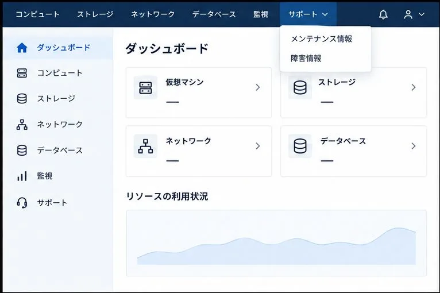Click the リソースの利用状況 section heading
The width and height of the screenshot is (440, 293).
pos(167,196)
